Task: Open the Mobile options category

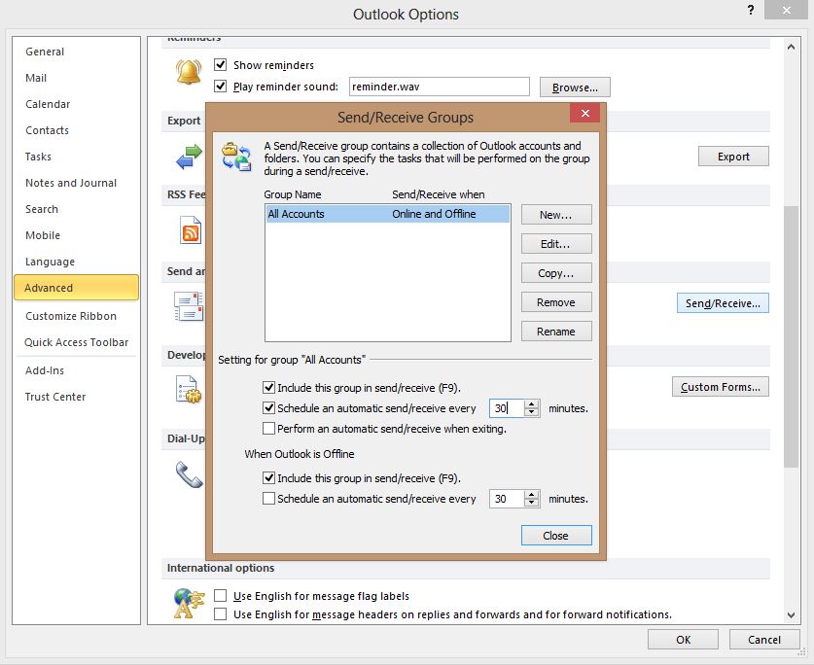Action: click(x=76, y=235)
